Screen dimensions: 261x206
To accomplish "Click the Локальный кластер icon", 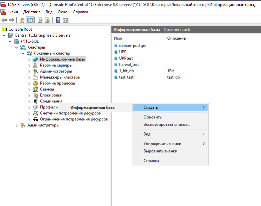I will 29,53.
